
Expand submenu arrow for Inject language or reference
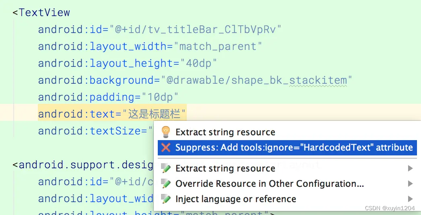410,199
